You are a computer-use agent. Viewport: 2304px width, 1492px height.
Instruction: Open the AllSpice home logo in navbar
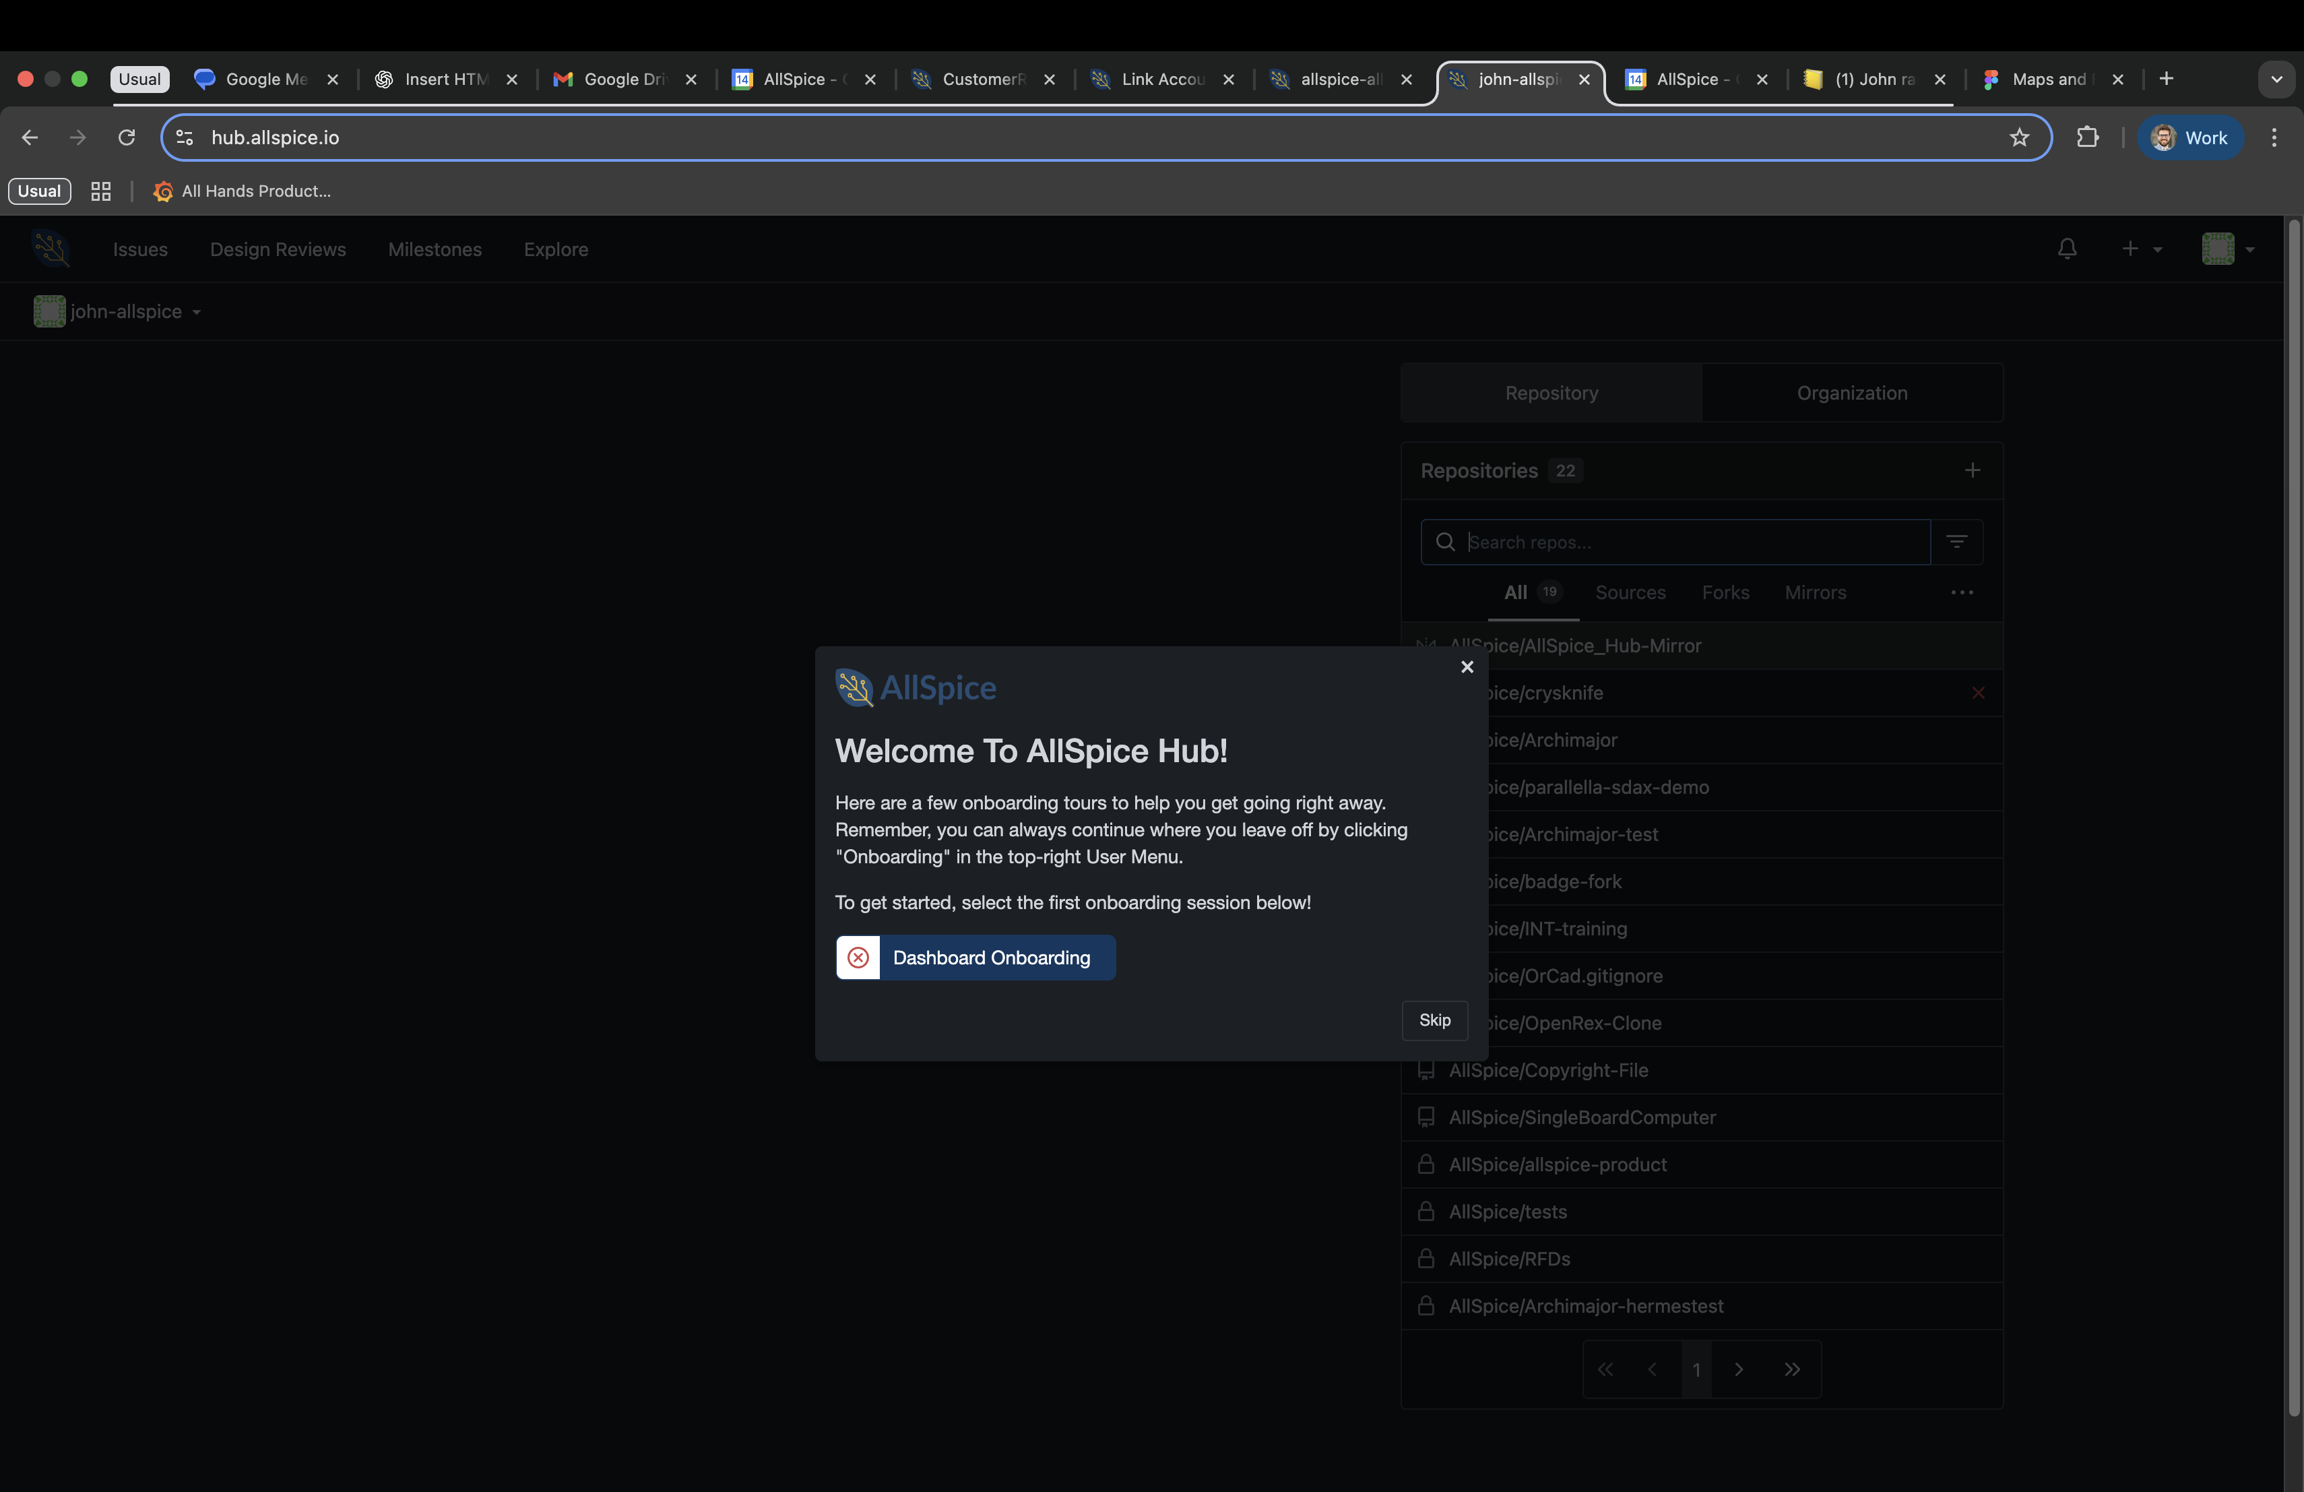coord(51,249)
